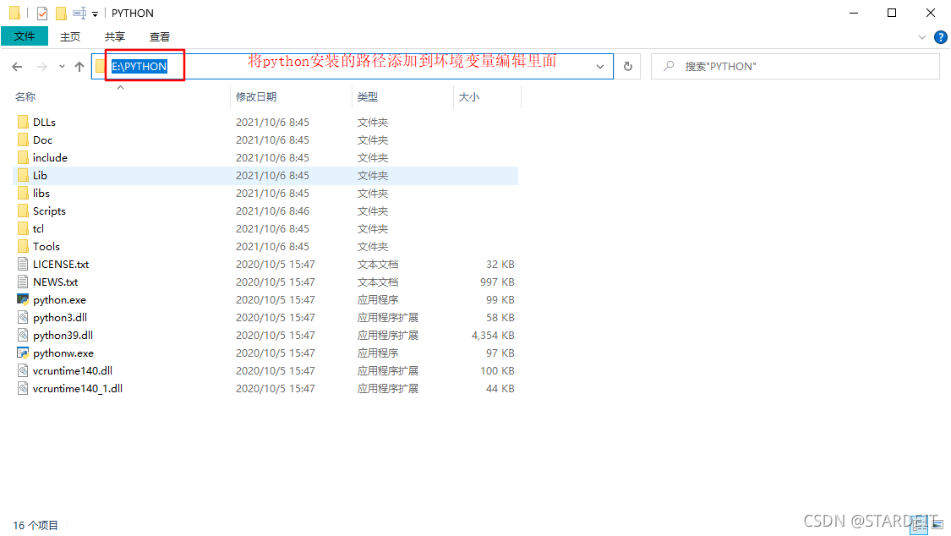Screen dimensions: 951x536
Task: Minimize the PYTHON window
Action: (854, 13)
